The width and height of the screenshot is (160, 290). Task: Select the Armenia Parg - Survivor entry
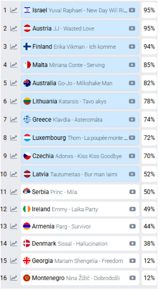pos(80,226)
